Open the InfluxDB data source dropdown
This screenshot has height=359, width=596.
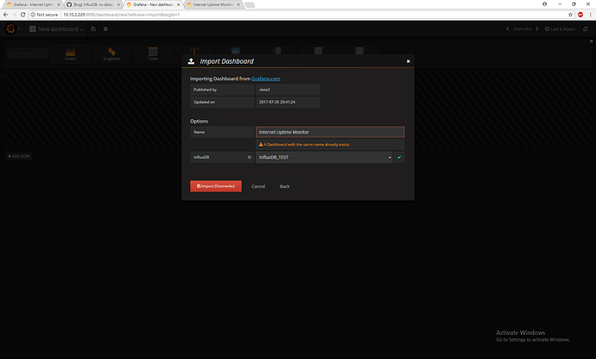pyautogui.click(x=324, y=157)
